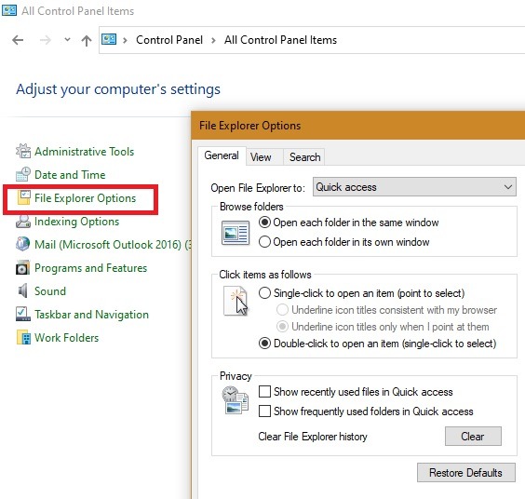Click the Restore Defaults button
Viewport: 525px width, 499px height.
click(465, 473)
